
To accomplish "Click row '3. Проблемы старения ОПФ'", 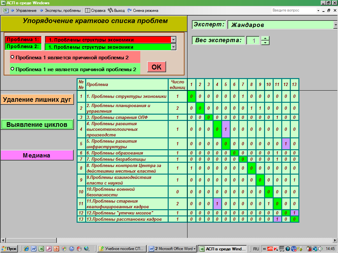I will click(x=126, y=118).
